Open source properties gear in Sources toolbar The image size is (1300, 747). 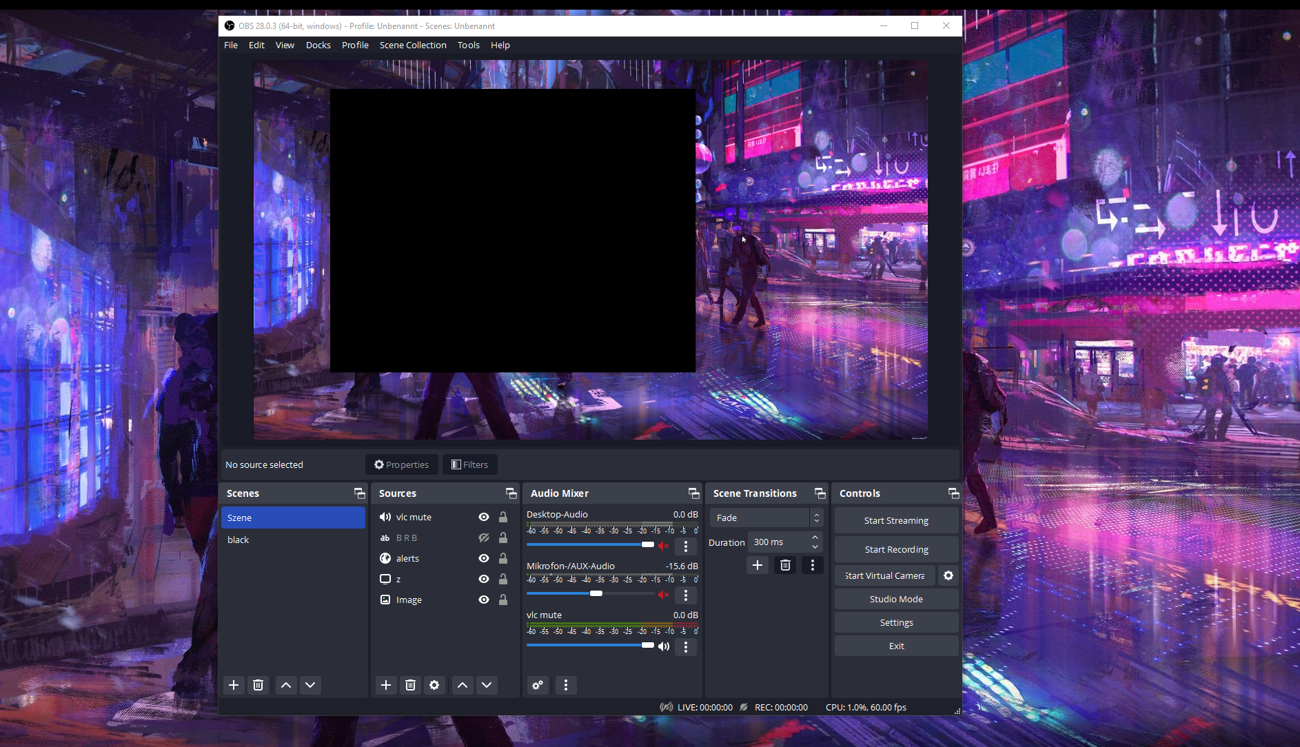tap(434, 685)
